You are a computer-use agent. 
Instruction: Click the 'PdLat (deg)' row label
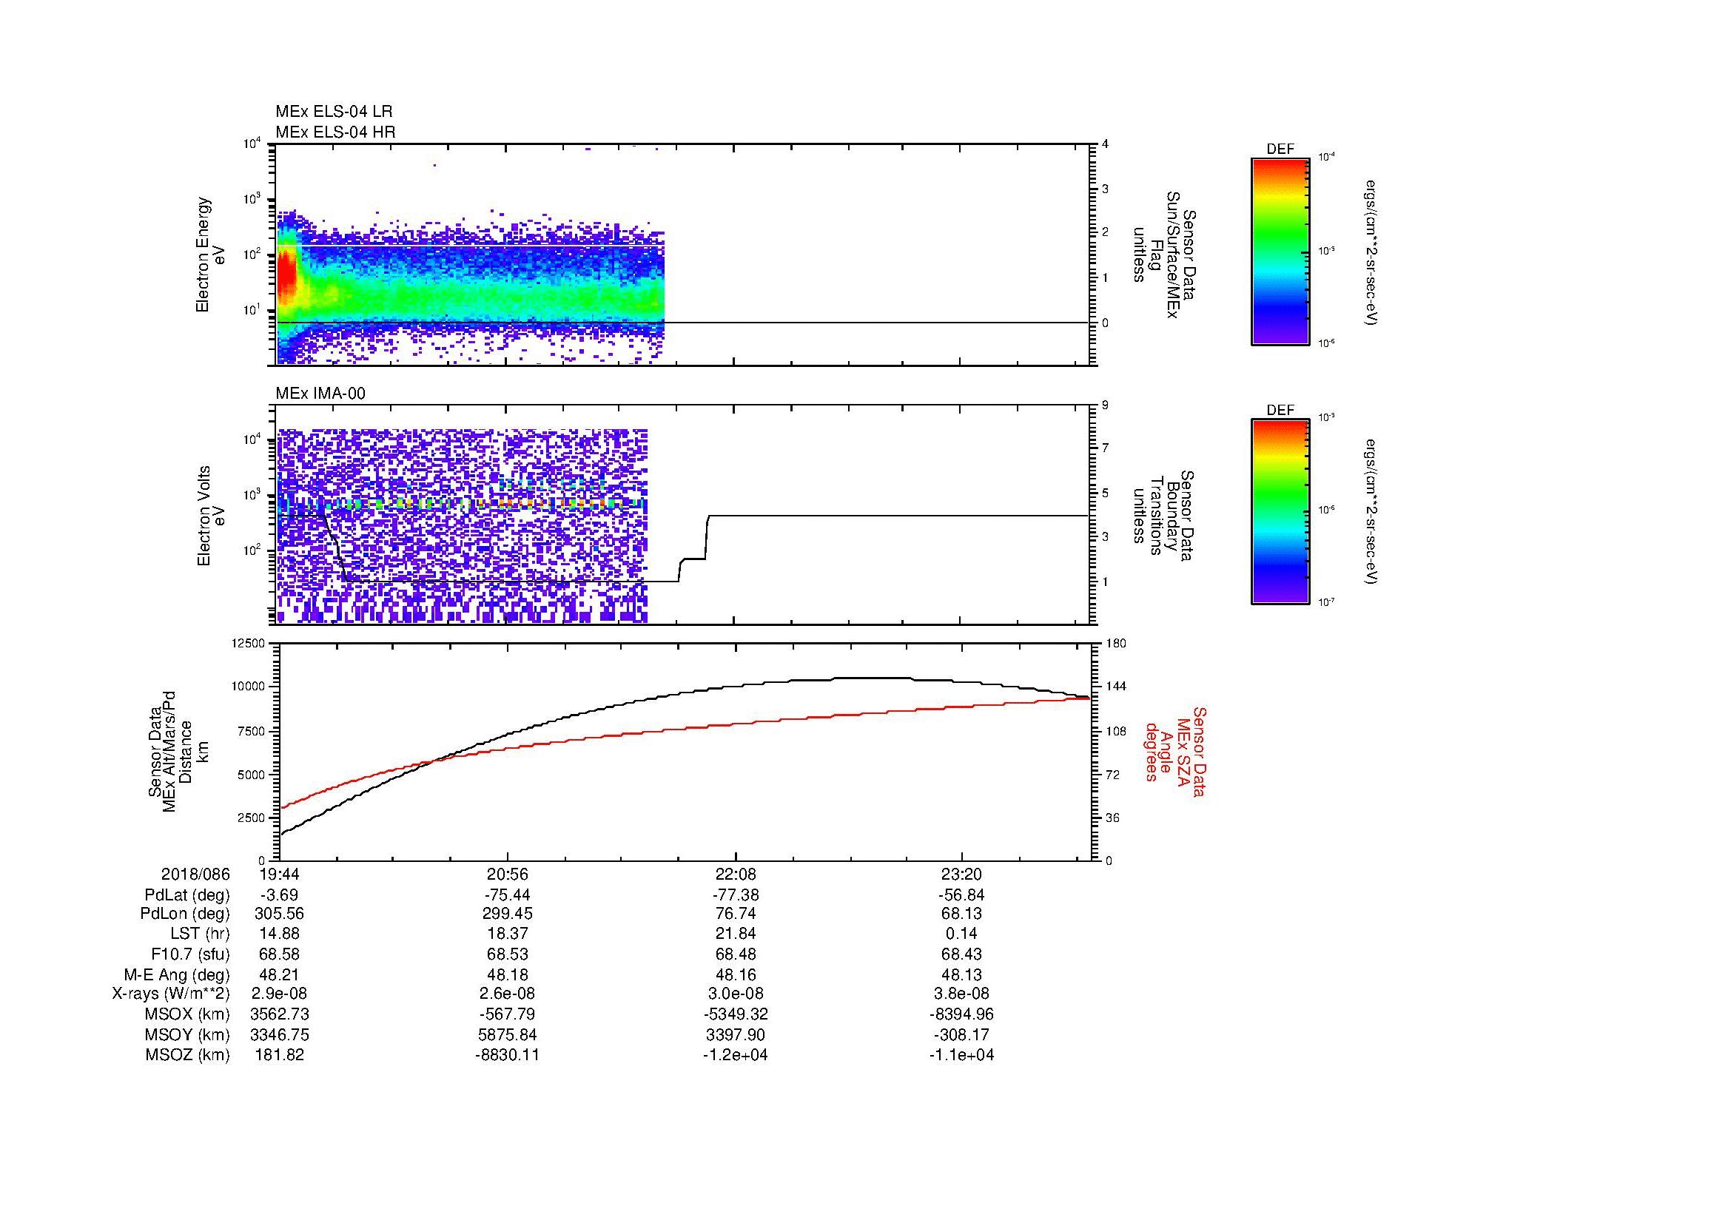pos(187,895)
